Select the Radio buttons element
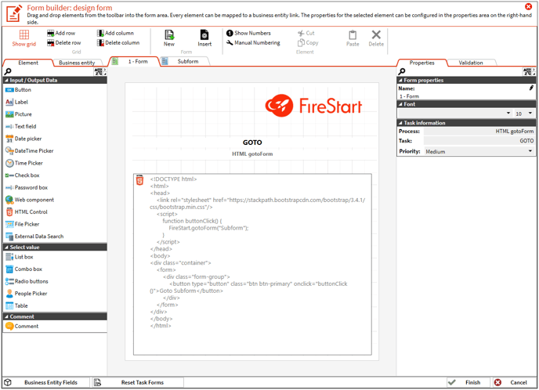Image resolution: width=539 pixels, height=390 pixels. 27,281
